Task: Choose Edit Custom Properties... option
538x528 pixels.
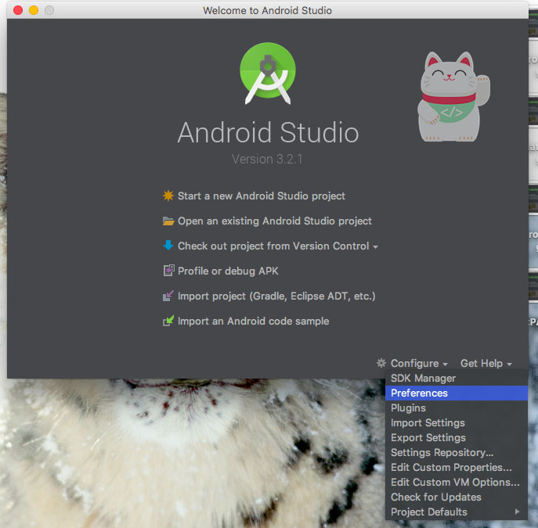Action: click(457, 467)
